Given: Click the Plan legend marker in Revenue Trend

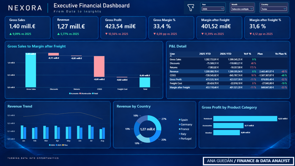Looking at the screenshot, I should 63,145.
